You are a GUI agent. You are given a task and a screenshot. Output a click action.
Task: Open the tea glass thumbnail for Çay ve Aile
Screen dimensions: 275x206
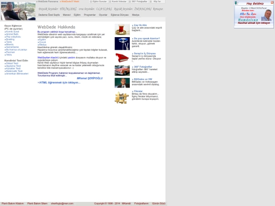point(122,30)
